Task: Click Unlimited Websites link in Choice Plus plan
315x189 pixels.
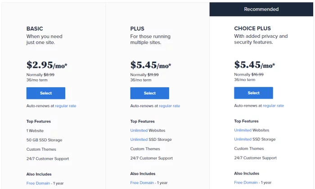Action: tap(243, 130)
